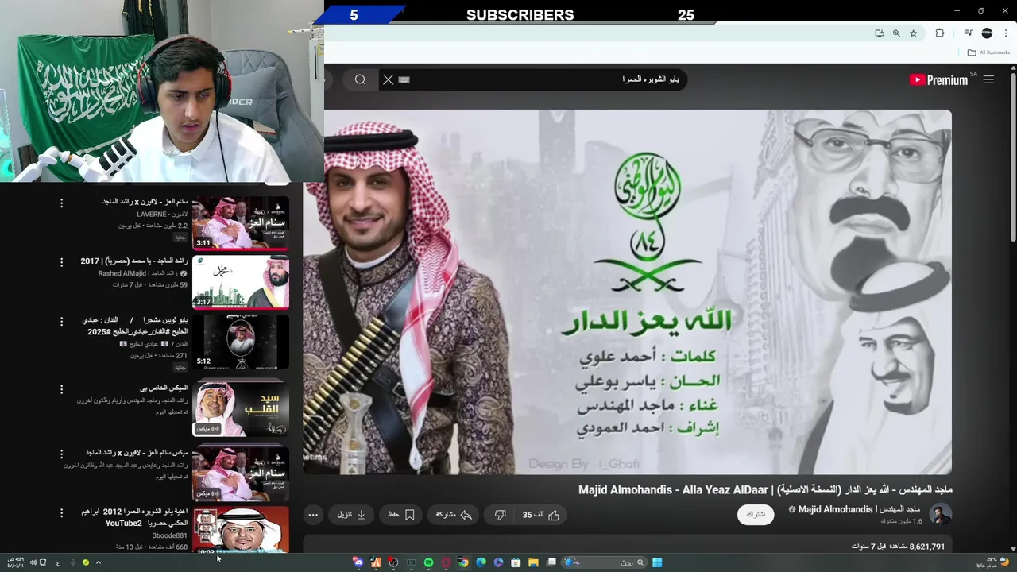Open more actions three-dot button under video
Viewport: 1017px width, 572px height.
click(313, 515)
